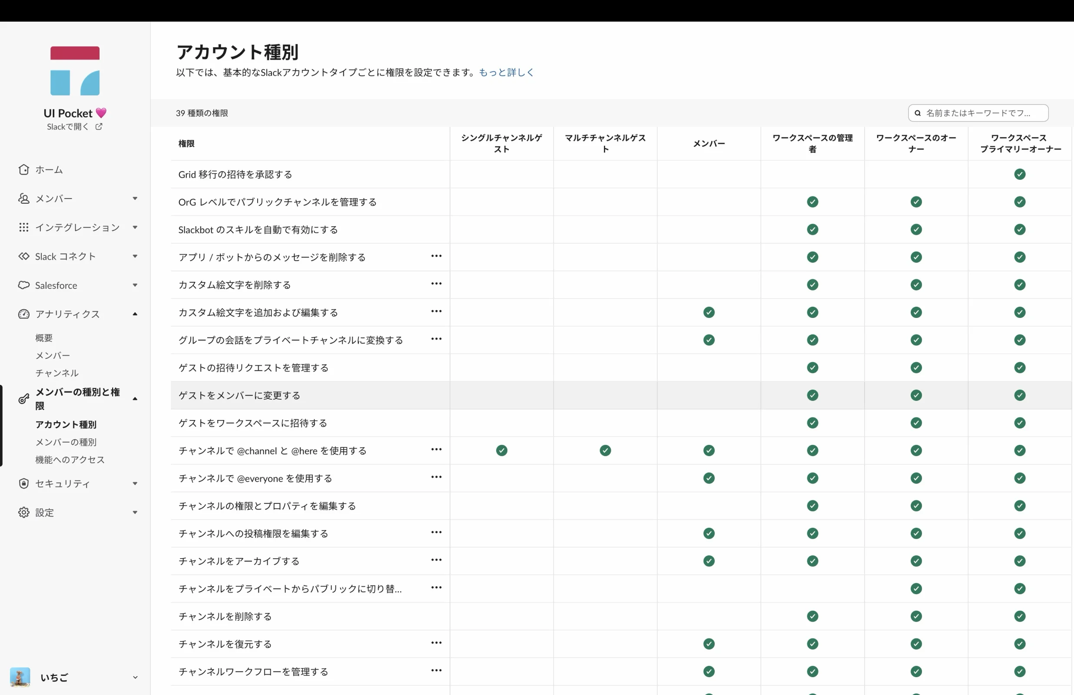This screenshot has width=1074, height=695.
Task: Click the search magnifier icon in filter box
Action: [918, 113]
